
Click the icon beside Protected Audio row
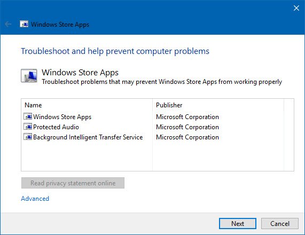[28, 127]
